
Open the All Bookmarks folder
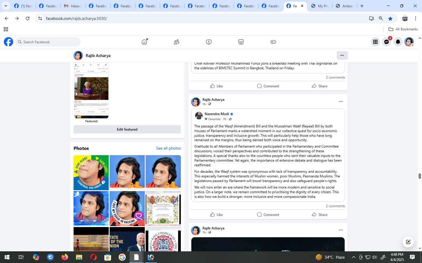403,29
